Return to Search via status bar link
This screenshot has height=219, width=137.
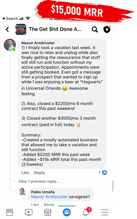10,18
